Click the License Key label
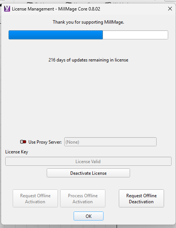Screen dimensions: 176x228 coord(17,152)
